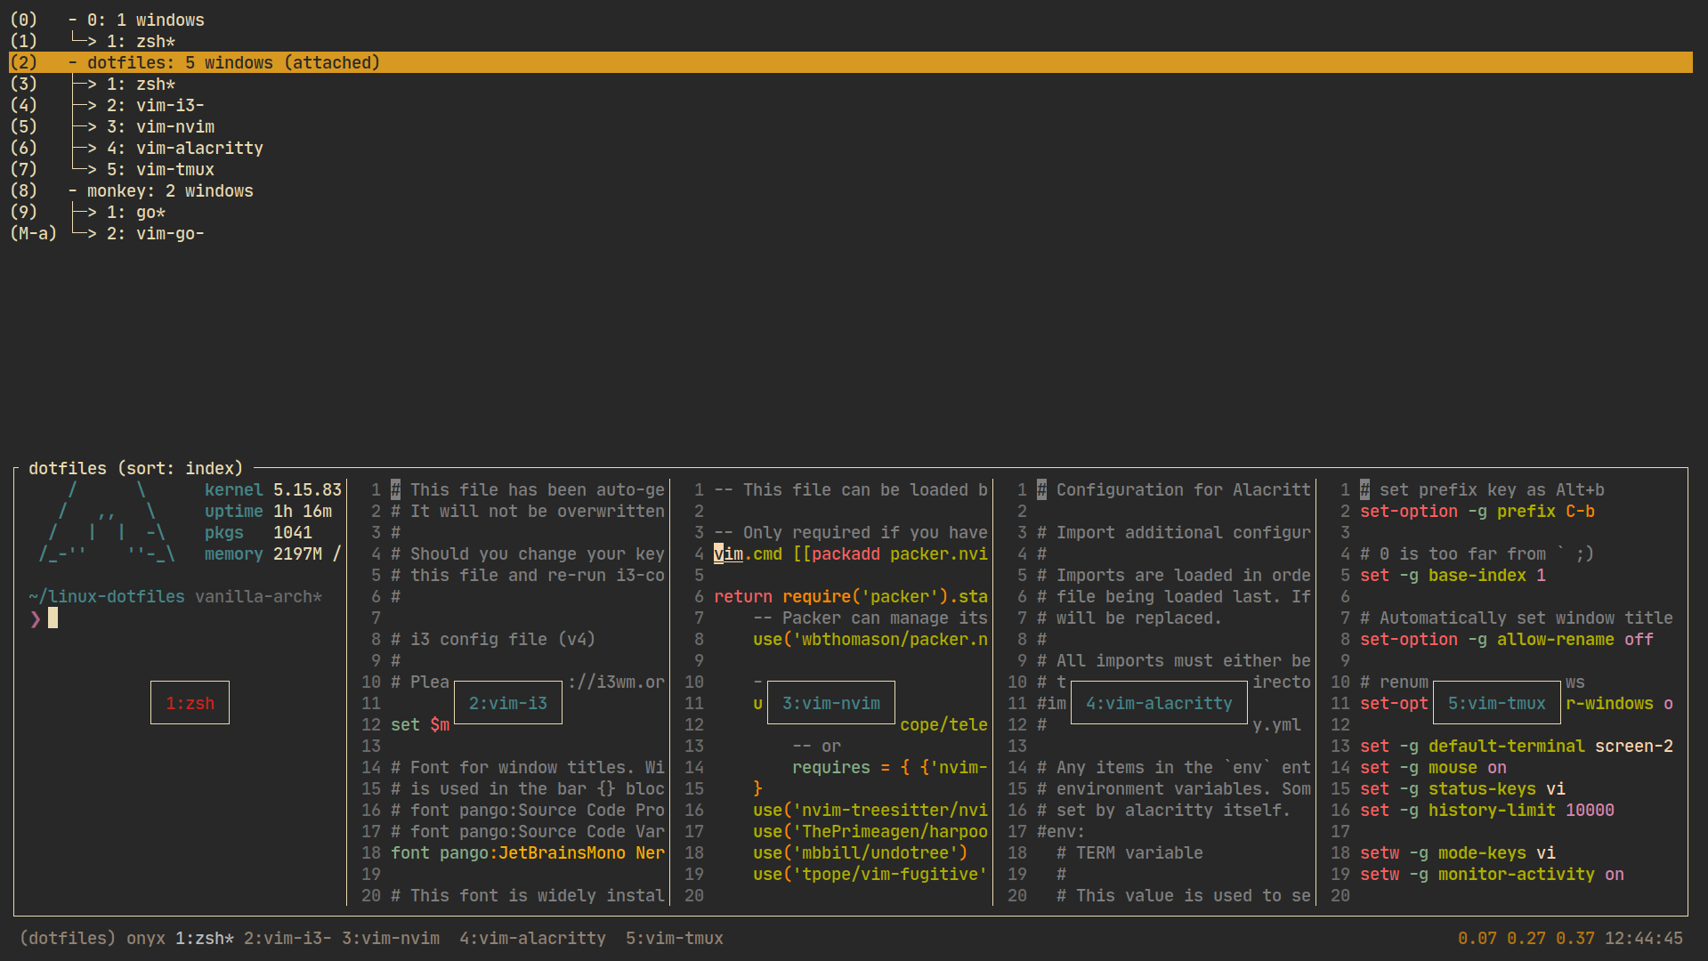
Task: Collapse the dotfiles session with its dash marker
Action: [x=72, y=62]
